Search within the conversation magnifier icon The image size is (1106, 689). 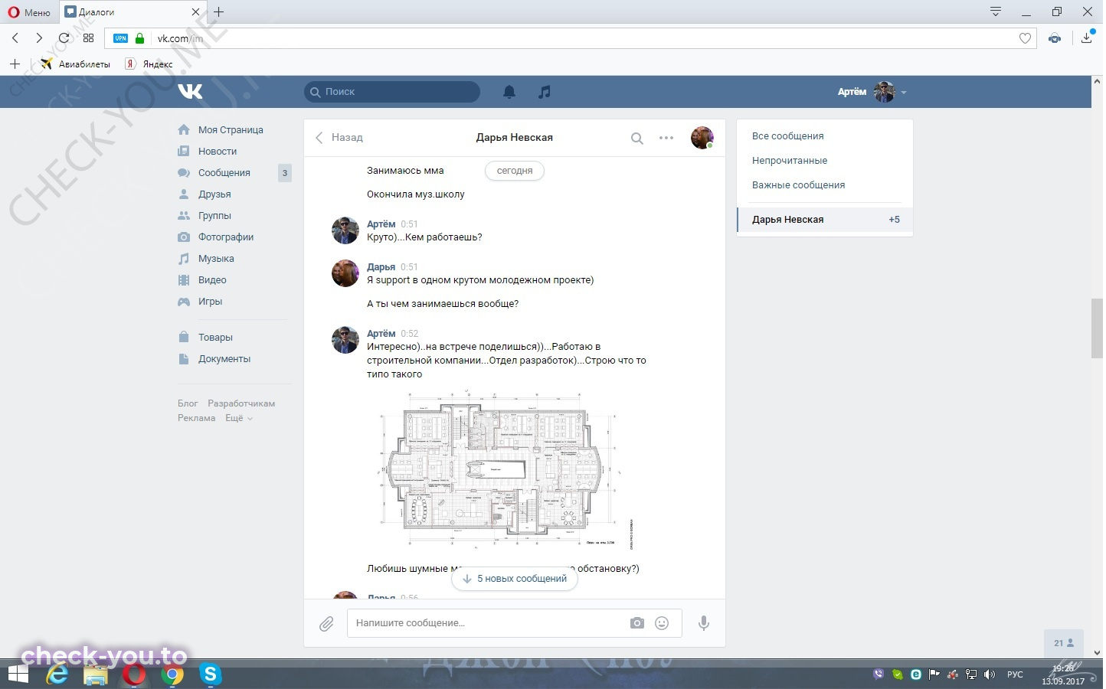pos(636,139)
